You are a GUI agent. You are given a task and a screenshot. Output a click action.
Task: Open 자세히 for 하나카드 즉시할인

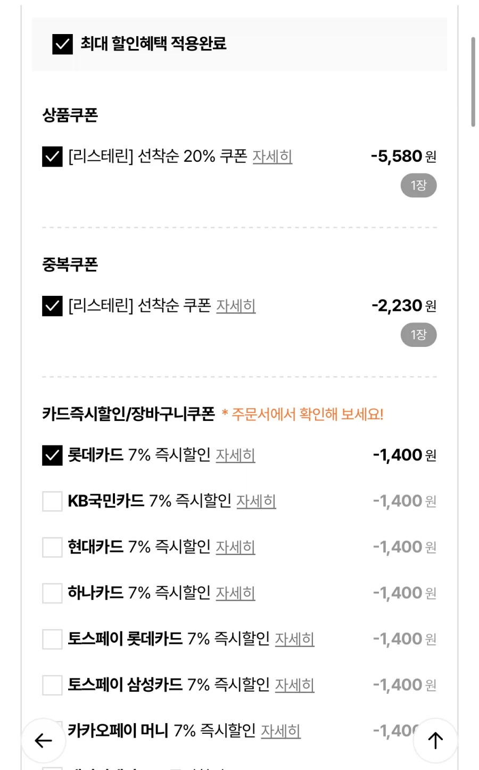pyautogui.click(x=236, y=593)
